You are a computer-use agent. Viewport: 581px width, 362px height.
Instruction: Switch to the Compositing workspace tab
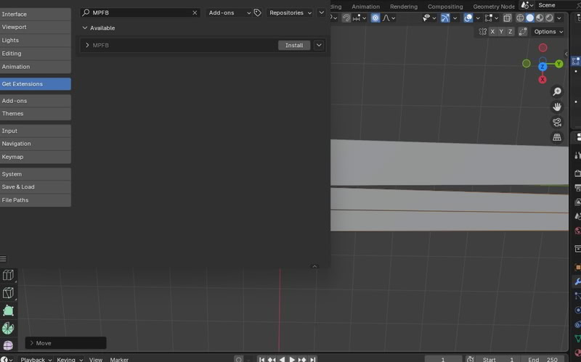445,7
